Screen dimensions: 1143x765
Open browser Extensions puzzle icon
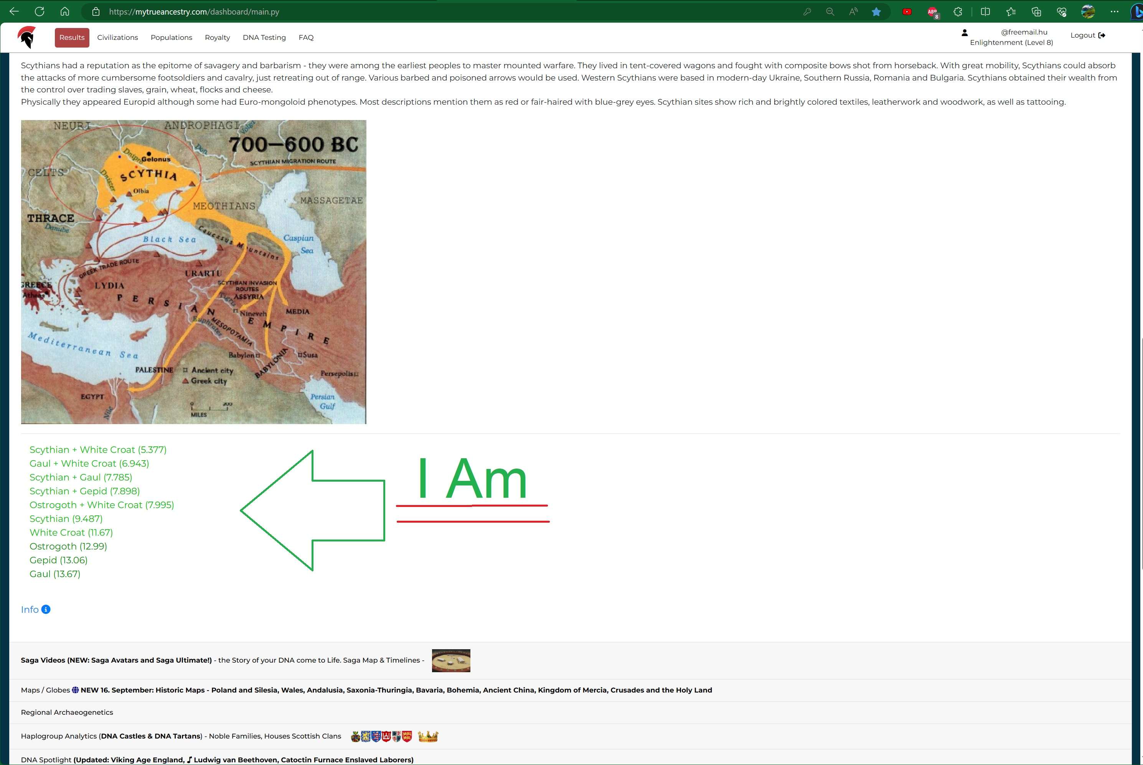(958, 12)
